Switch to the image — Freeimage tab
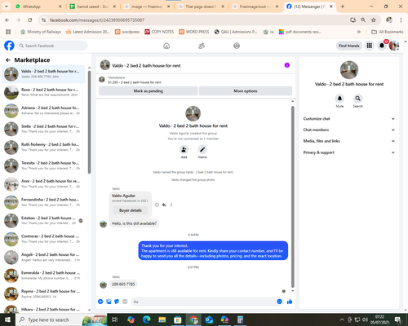Viewport: 408px width, 326px height. coord(147,7)
